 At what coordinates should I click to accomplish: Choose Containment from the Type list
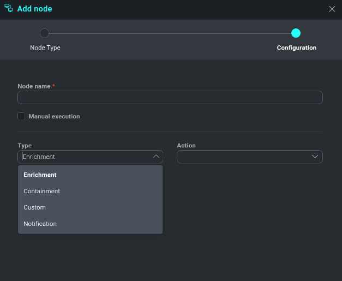click(x=91, y=191)
